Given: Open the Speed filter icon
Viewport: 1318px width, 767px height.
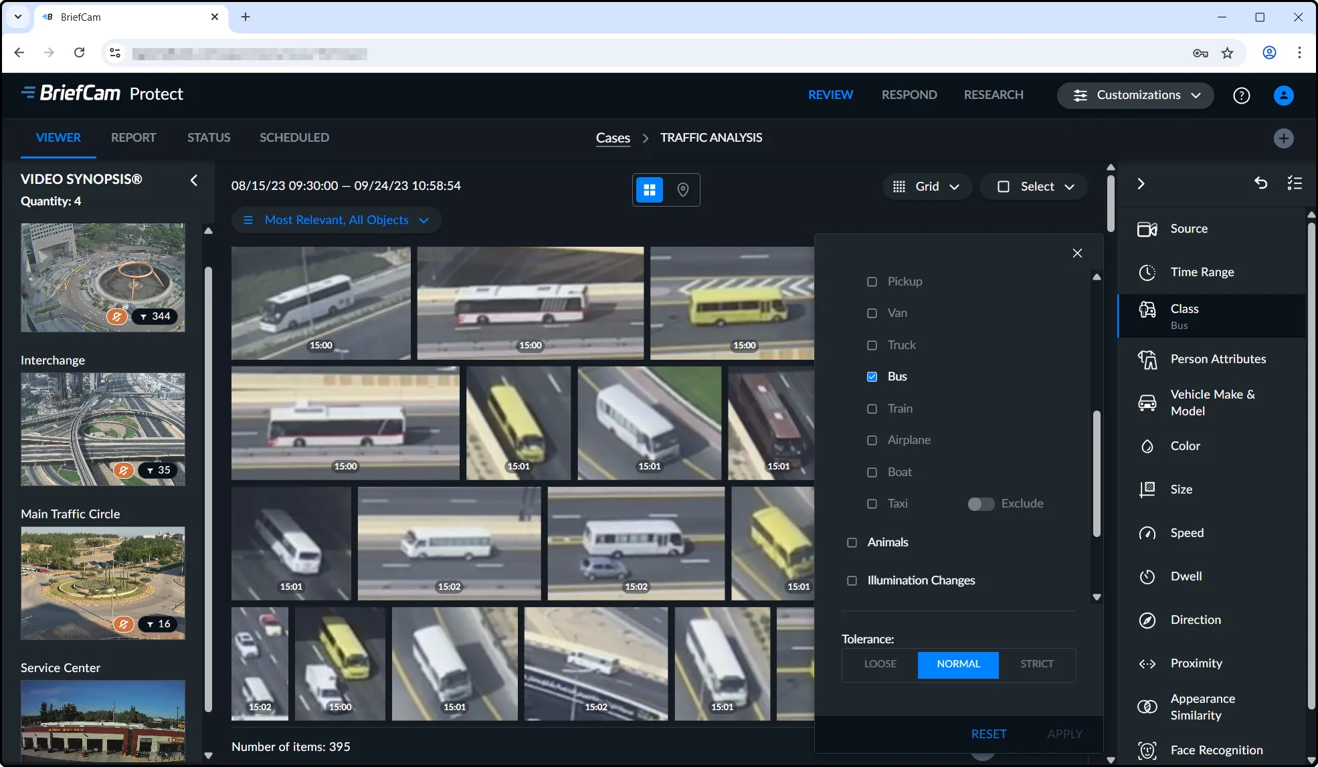Looking at the screenshot, I should 1147,533.
